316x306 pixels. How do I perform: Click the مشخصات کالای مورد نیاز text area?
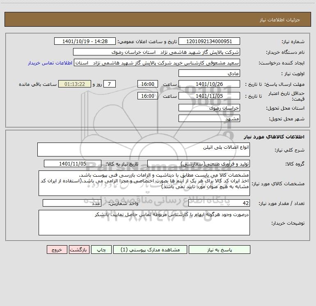click(x=144, y=183)
